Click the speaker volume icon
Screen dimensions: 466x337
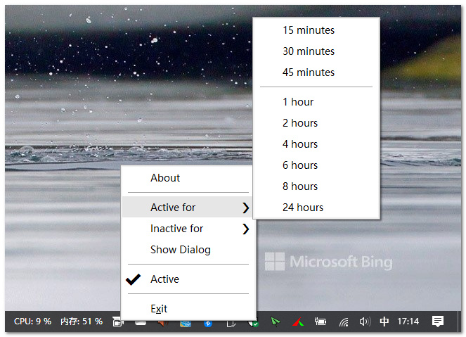(364, 322)
